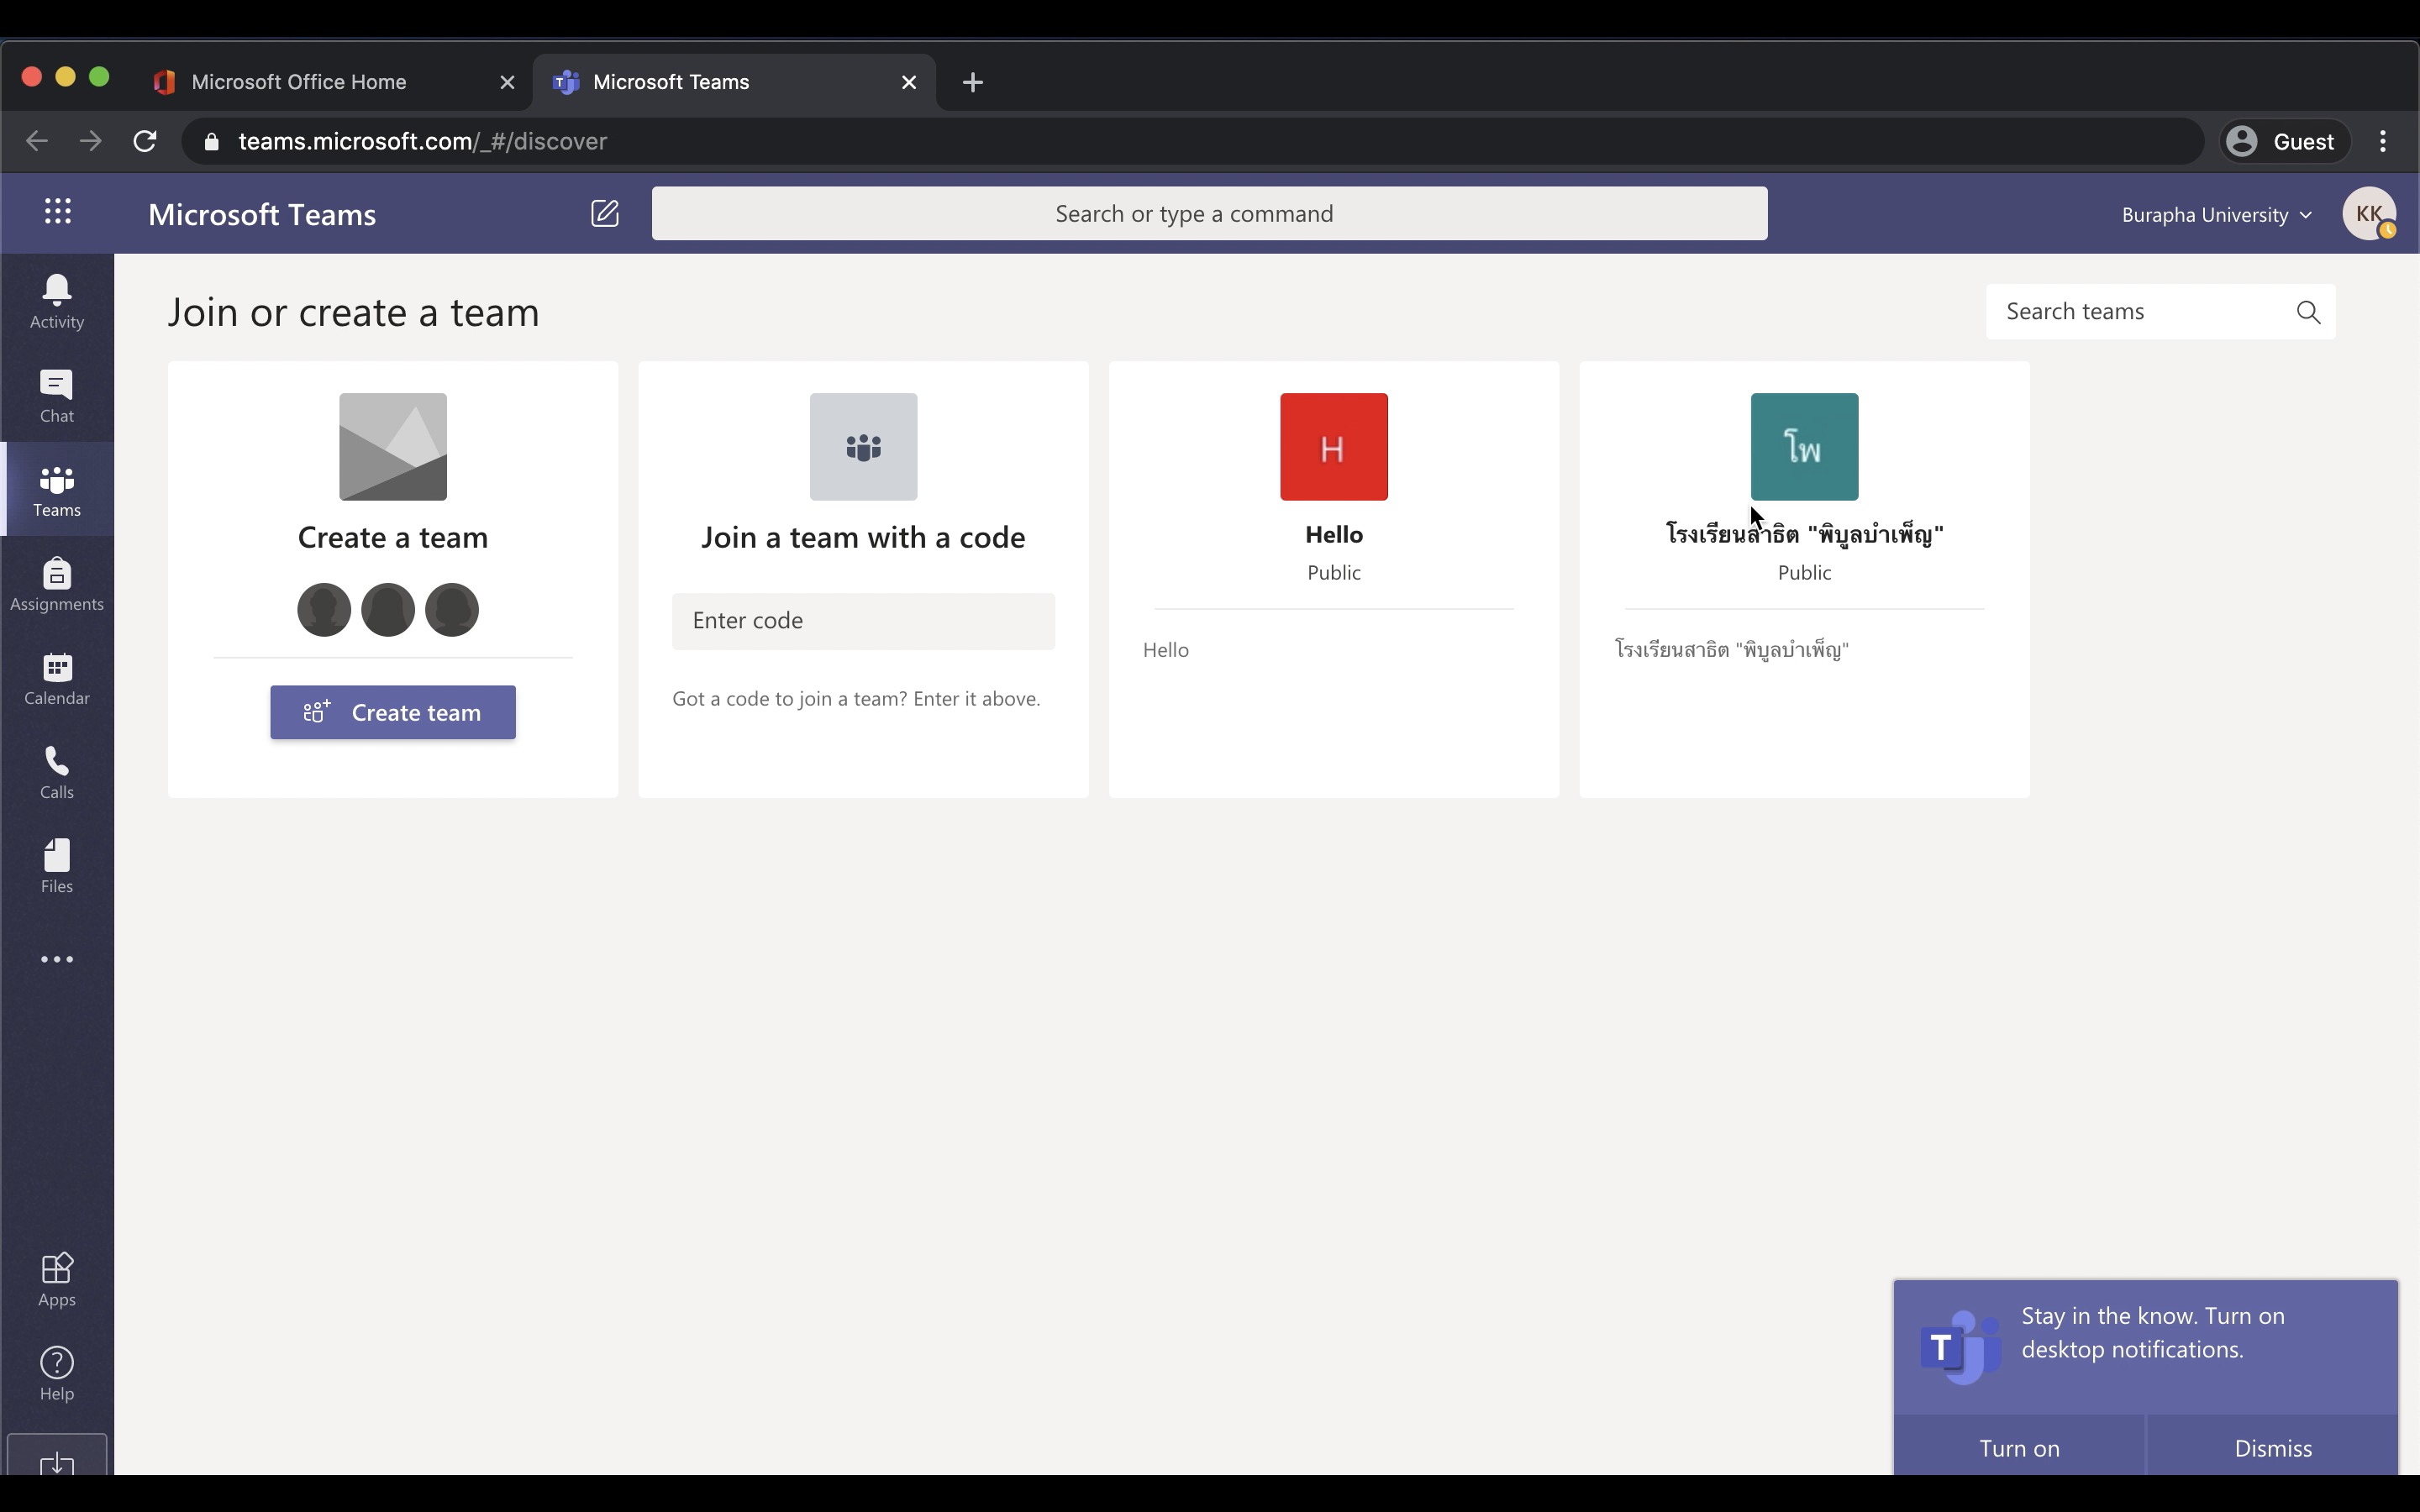Screen dimensions: 2420x1512
Task: Click the 'Stay in the know' message
Action: click(2152, 1332)
